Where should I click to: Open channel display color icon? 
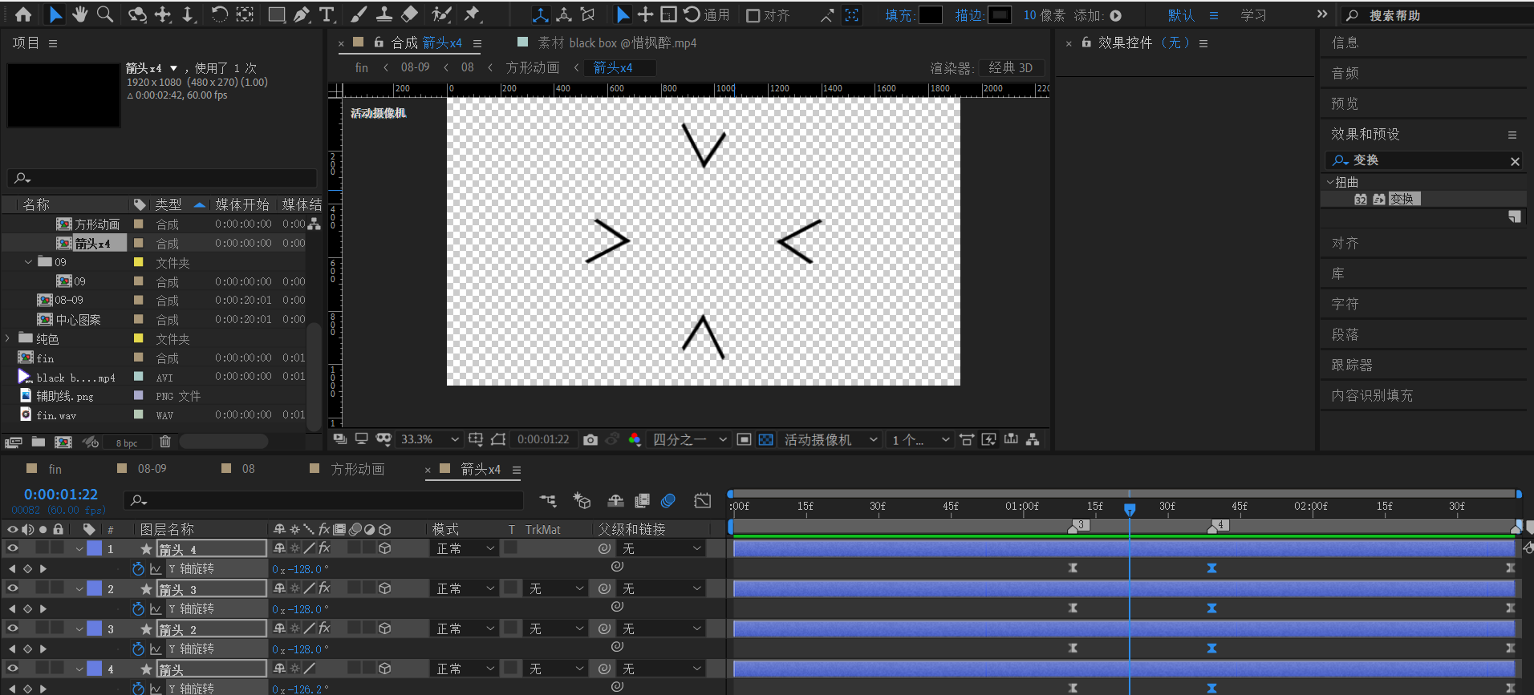coord(635,439)
